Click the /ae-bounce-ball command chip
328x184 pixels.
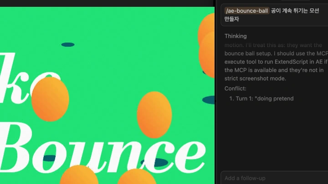tap(246, 11)
